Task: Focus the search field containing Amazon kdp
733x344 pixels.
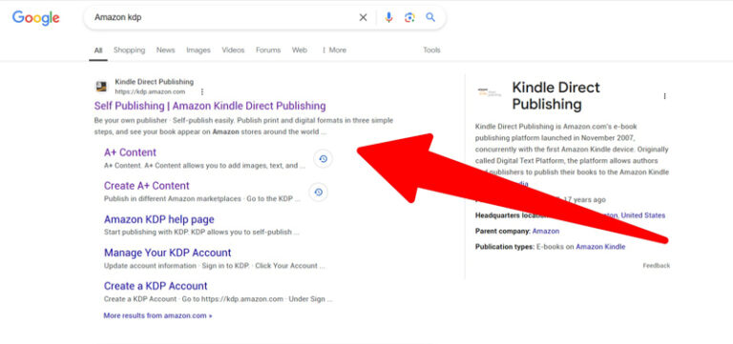Action: click(x=223, y=18)
